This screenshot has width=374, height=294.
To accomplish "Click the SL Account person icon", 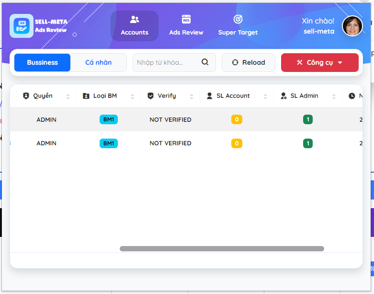I will (x=209, y=96).
